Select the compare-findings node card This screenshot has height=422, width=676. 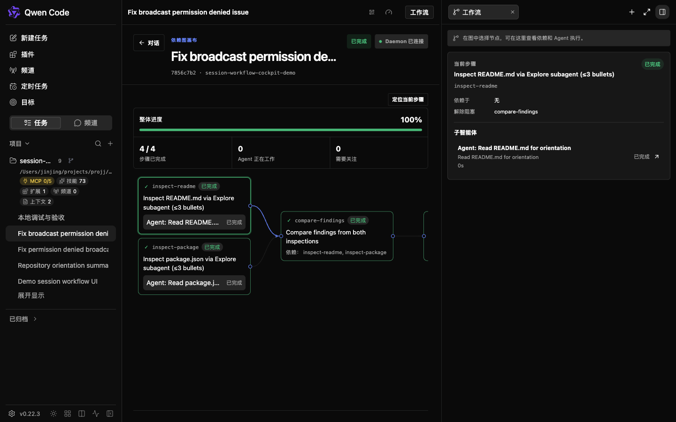coord(337,236)
